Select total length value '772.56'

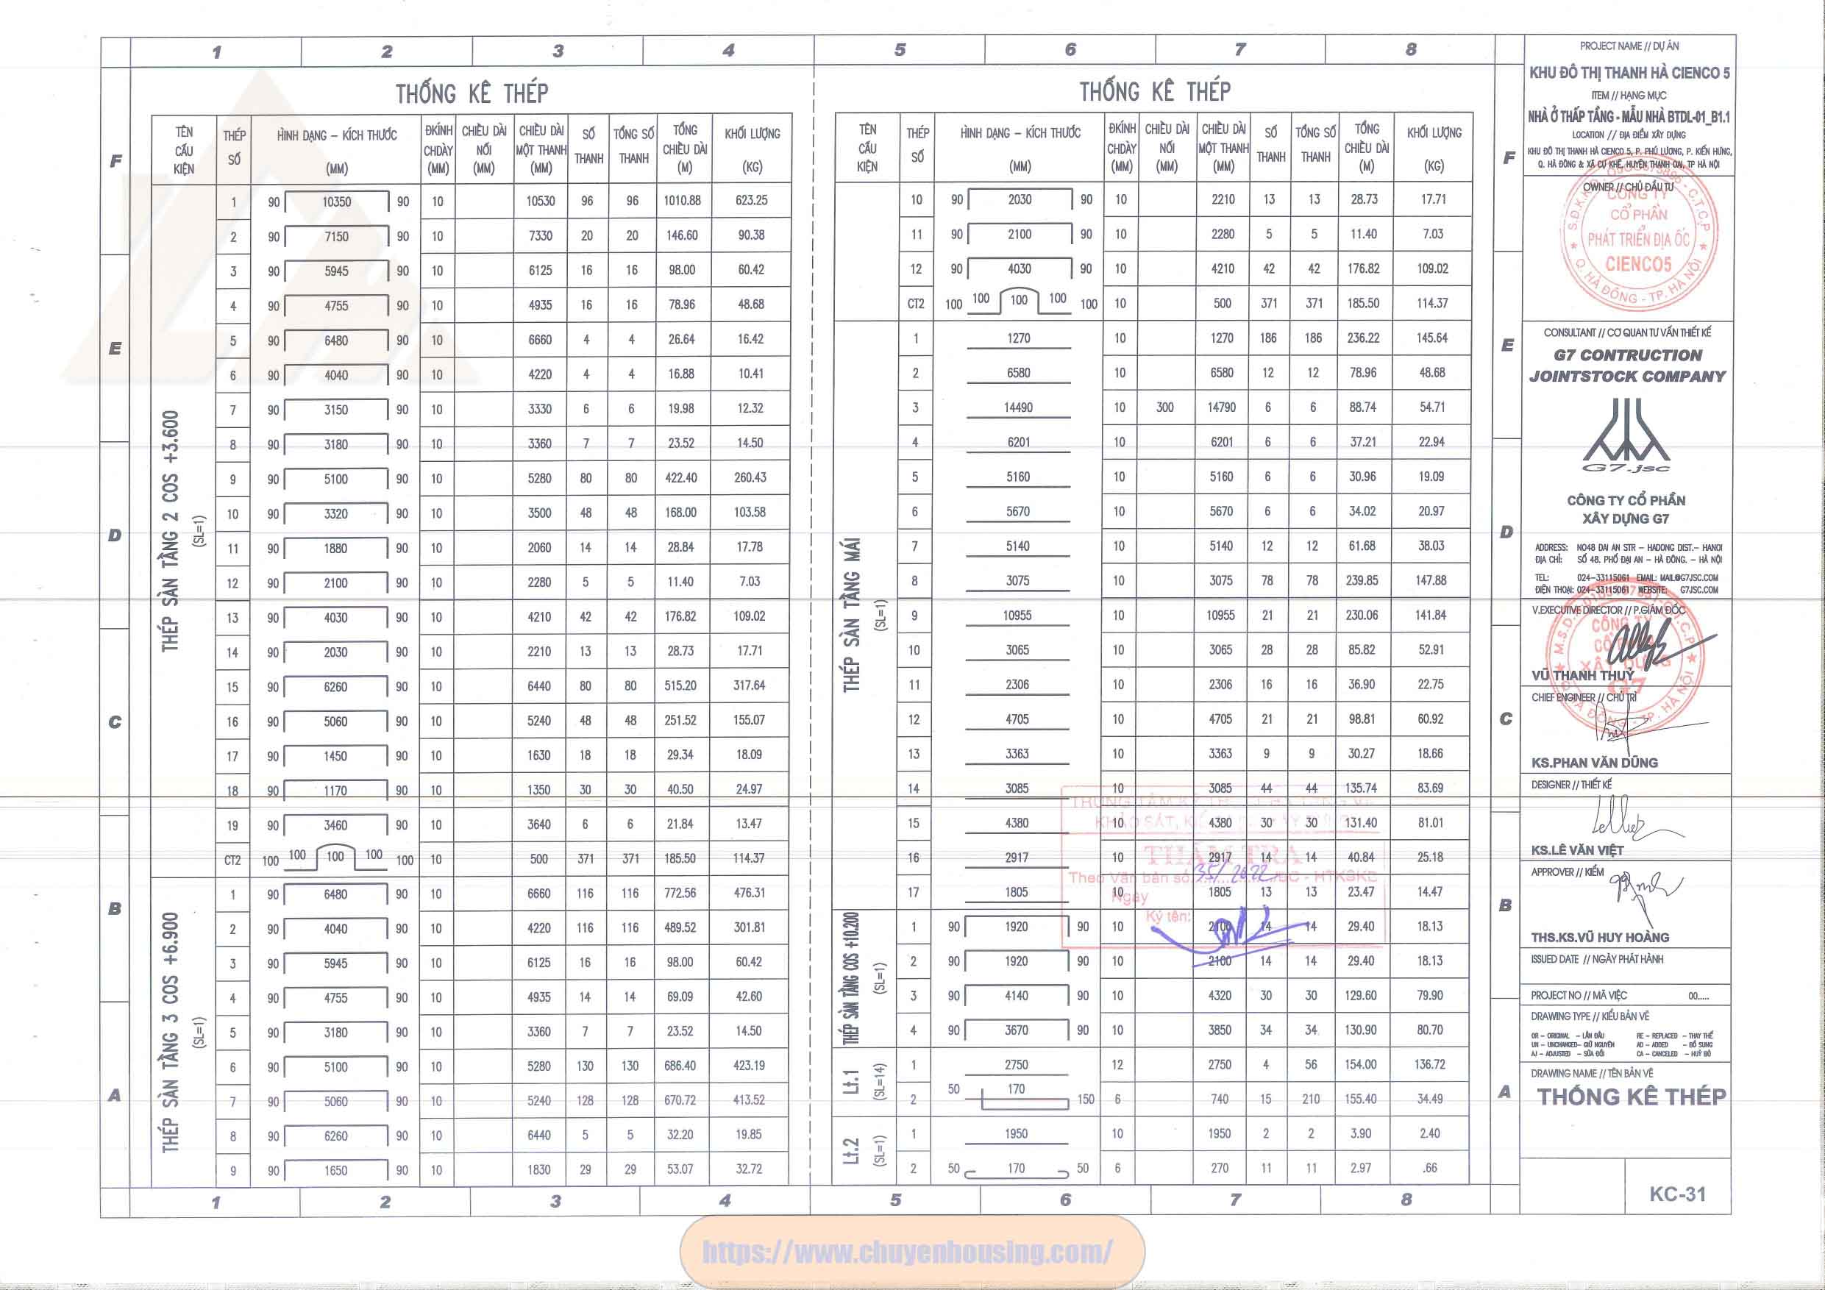click(x=680, y=894)
